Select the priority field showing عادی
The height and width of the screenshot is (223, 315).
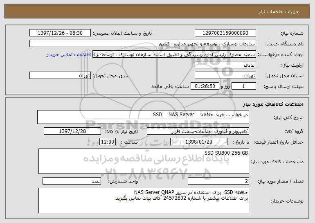click(225, 65)
